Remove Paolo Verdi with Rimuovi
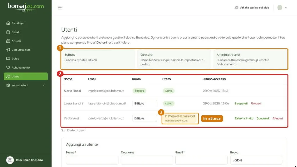Viewport: 297px width, 167px height. [278, 118]
